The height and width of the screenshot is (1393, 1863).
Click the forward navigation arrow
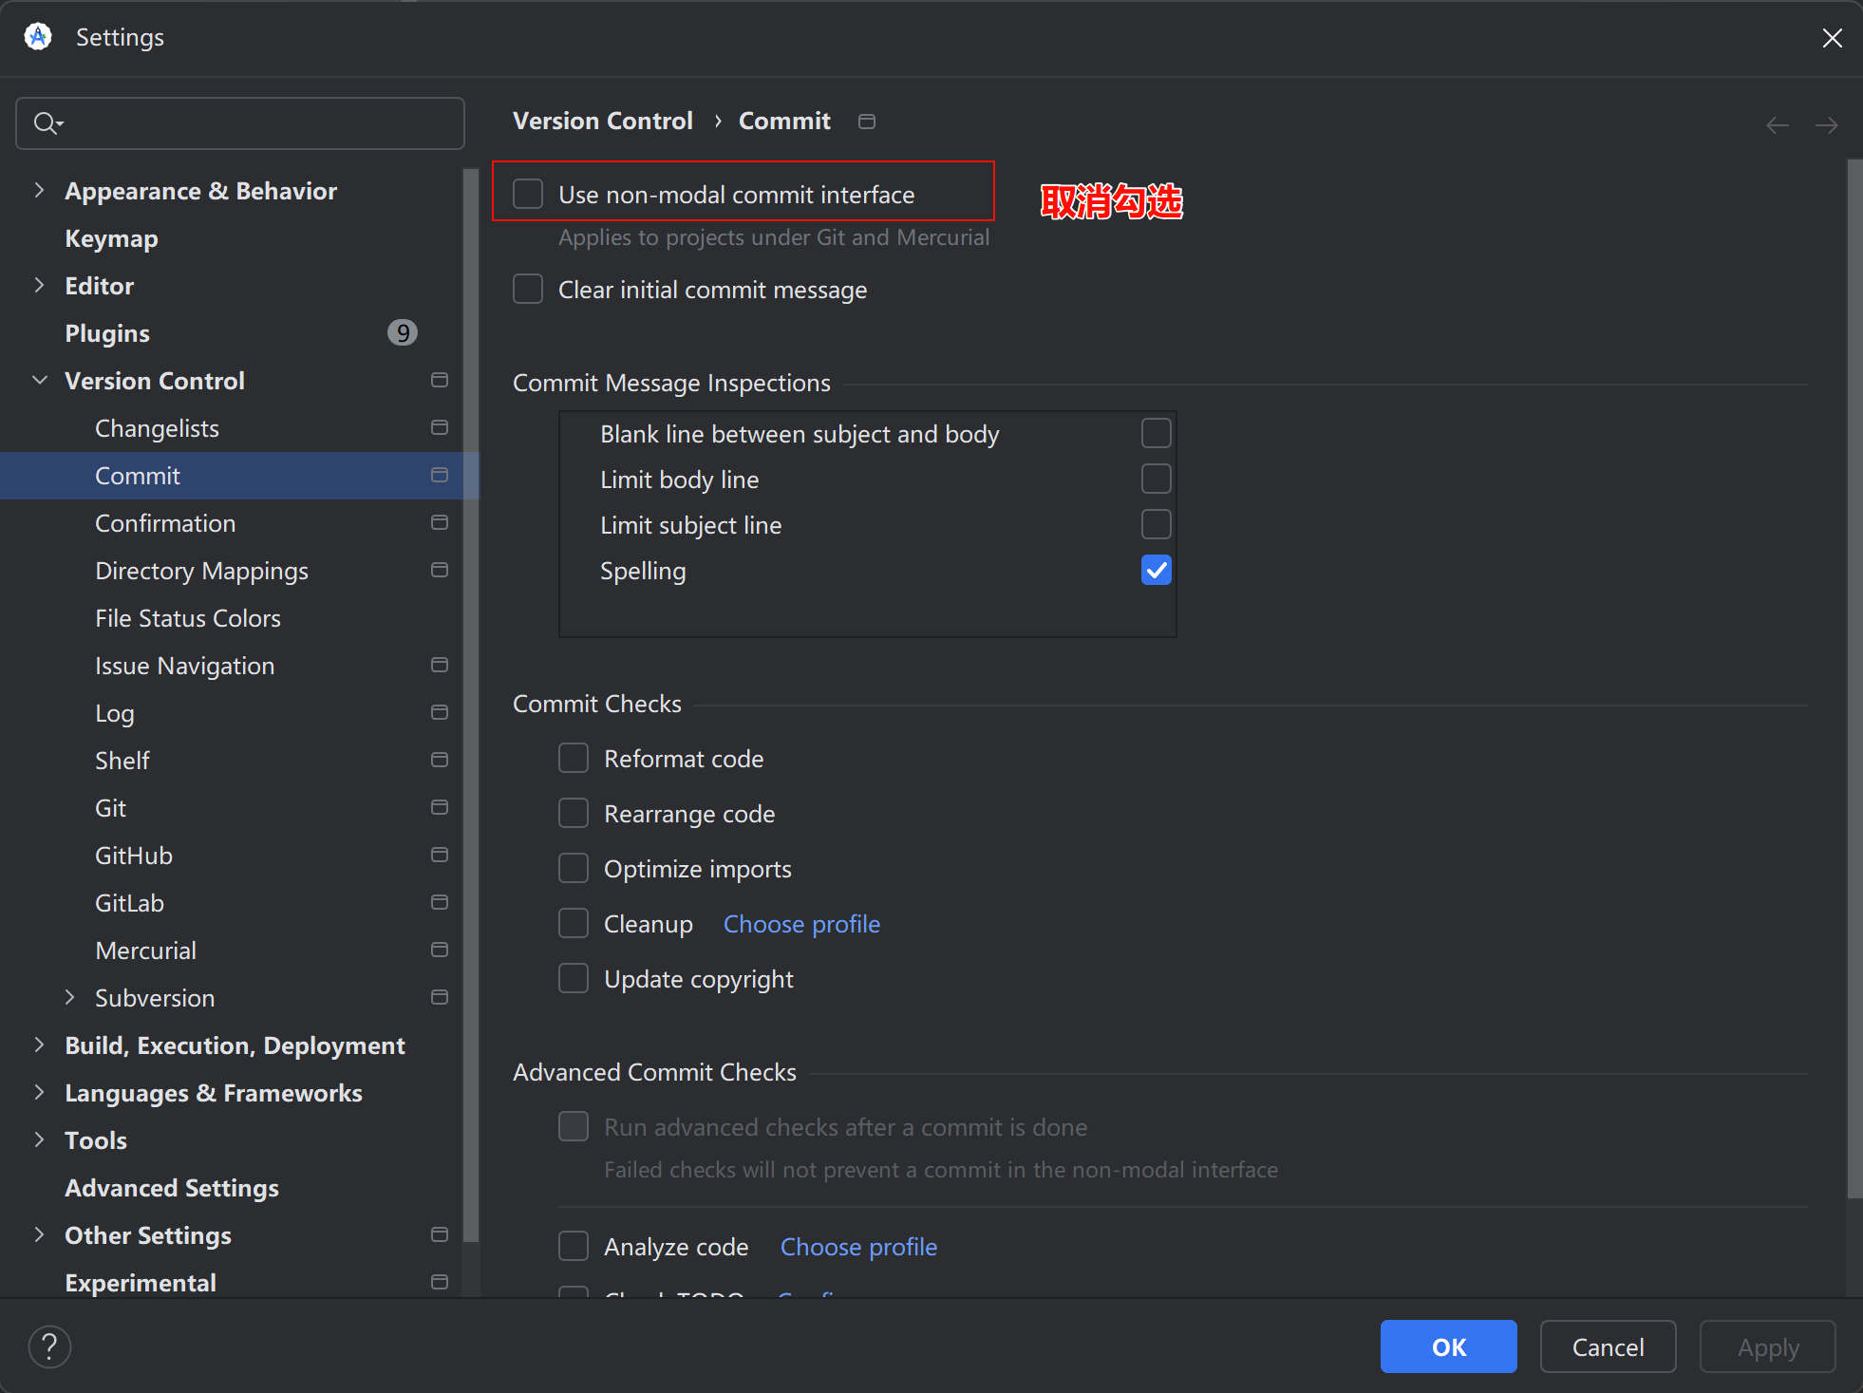[x=1826, y=125]
